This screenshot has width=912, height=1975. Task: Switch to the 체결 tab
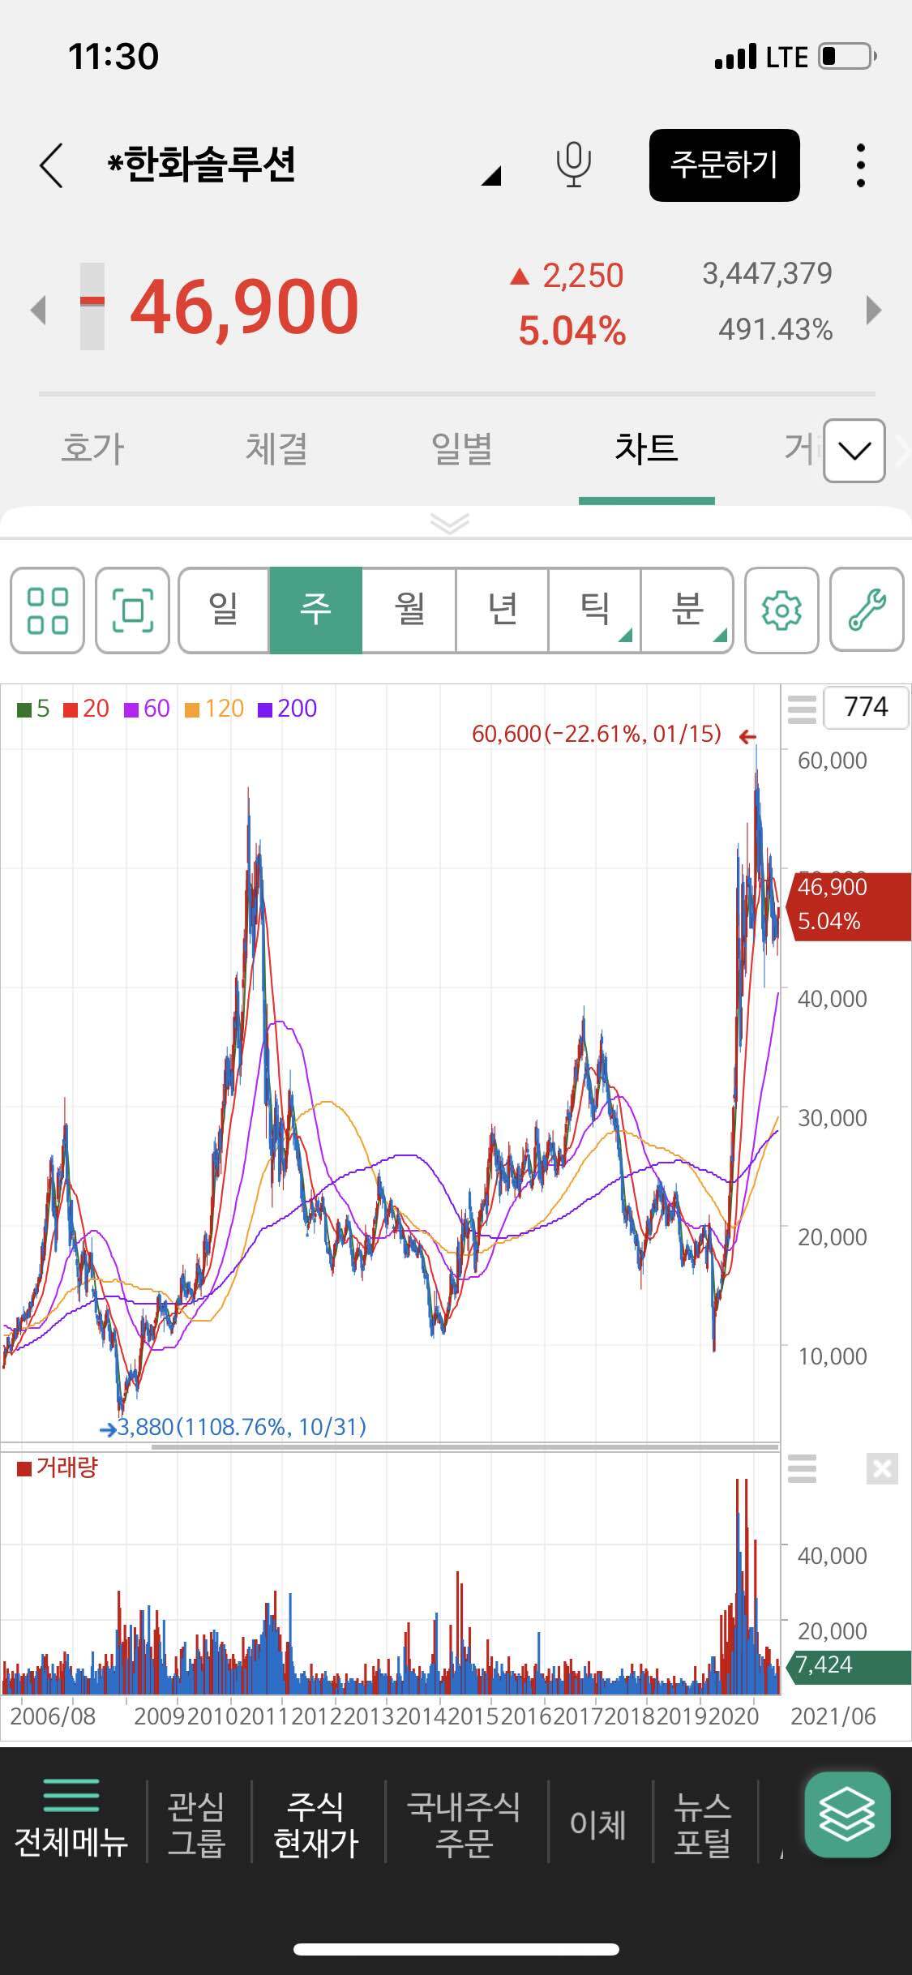[277, 449]
